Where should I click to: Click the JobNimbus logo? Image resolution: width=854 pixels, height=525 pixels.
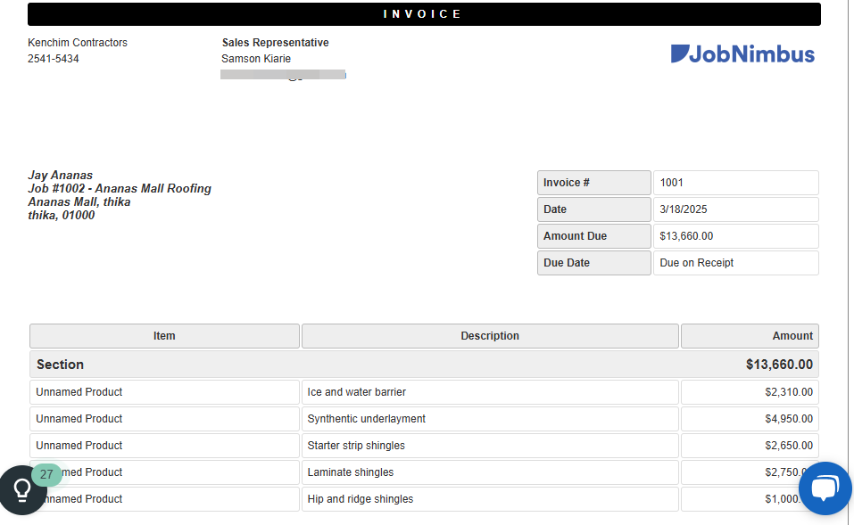click(742, 53)
